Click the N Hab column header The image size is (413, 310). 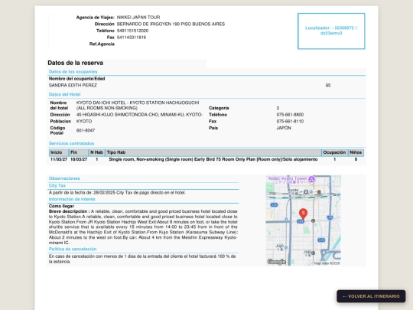pos(96,152)
